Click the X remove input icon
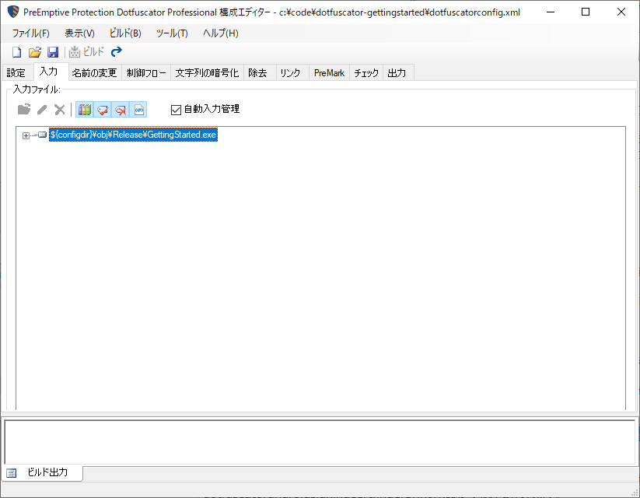Screen dimensions: 640x498 [x=60, y=110]
